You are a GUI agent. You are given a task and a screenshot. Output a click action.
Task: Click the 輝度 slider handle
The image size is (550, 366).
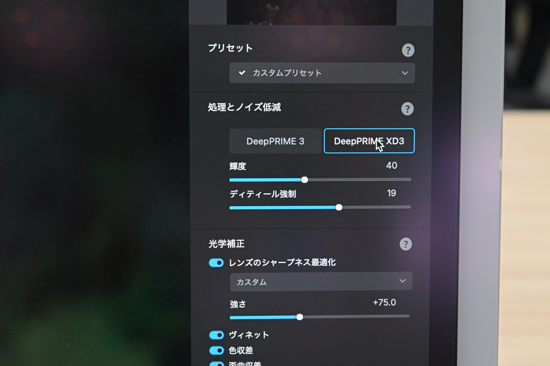click(305, 180)
